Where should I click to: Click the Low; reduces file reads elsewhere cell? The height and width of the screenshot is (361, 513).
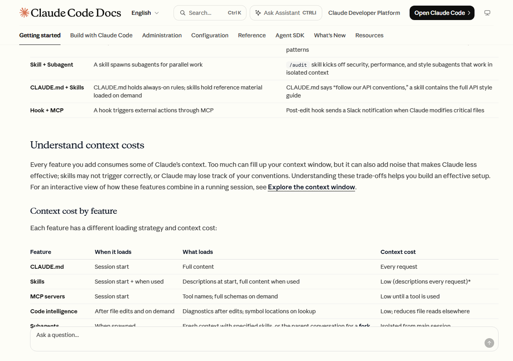coord(425,311)
